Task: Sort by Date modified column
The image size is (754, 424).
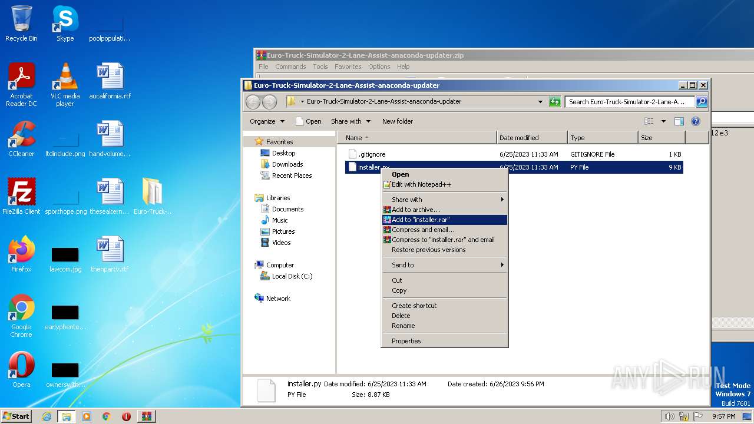Action: 532,138
